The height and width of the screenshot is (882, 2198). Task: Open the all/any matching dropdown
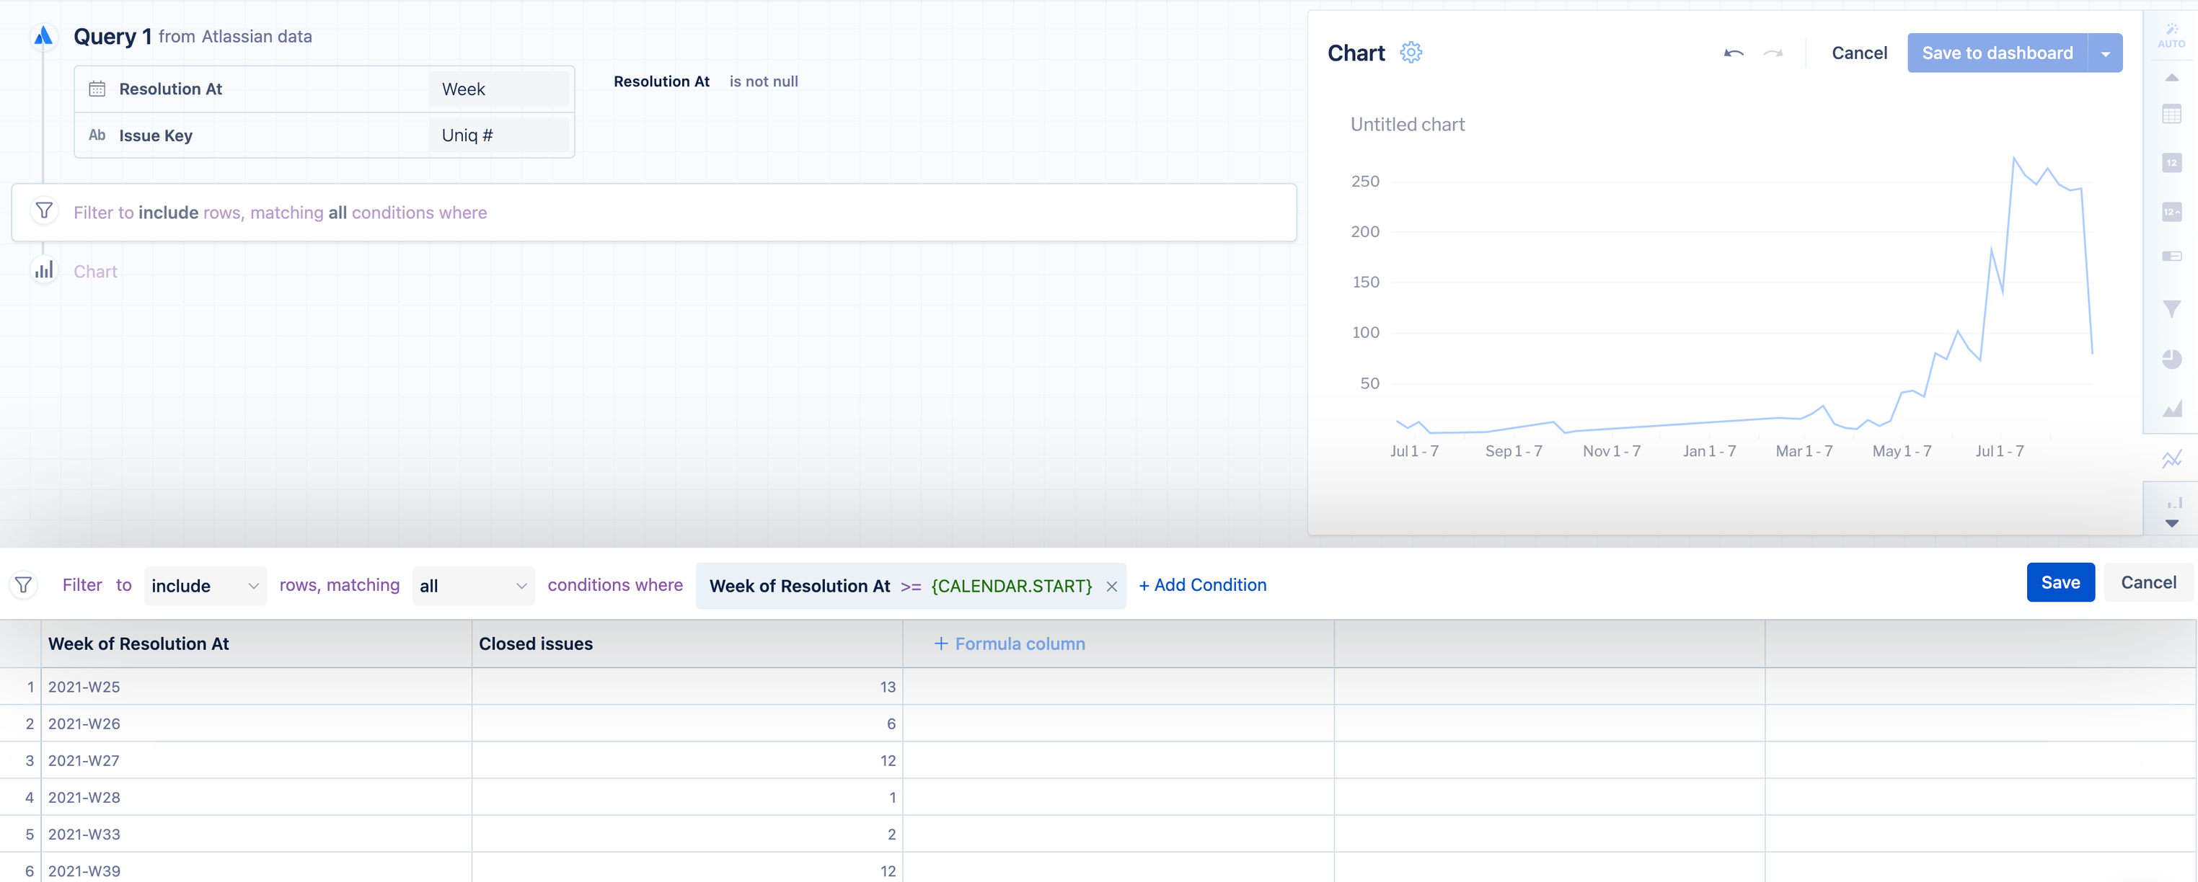click(473, 586)
